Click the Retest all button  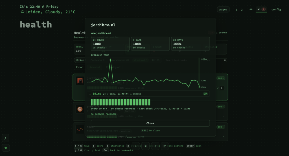tap(95, 67)
